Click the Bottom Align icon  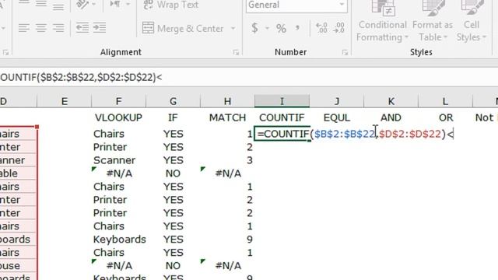pos(58,5)
